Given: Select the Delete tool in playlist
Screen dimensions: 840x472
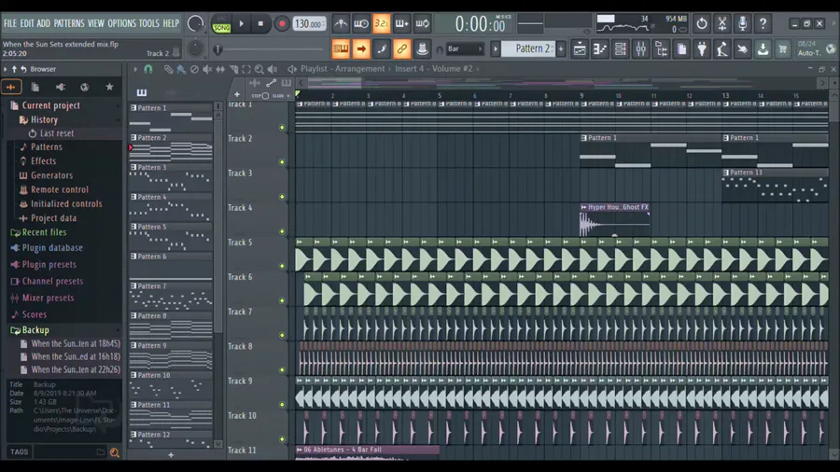Looking at the screenshot, I should 194,69.
